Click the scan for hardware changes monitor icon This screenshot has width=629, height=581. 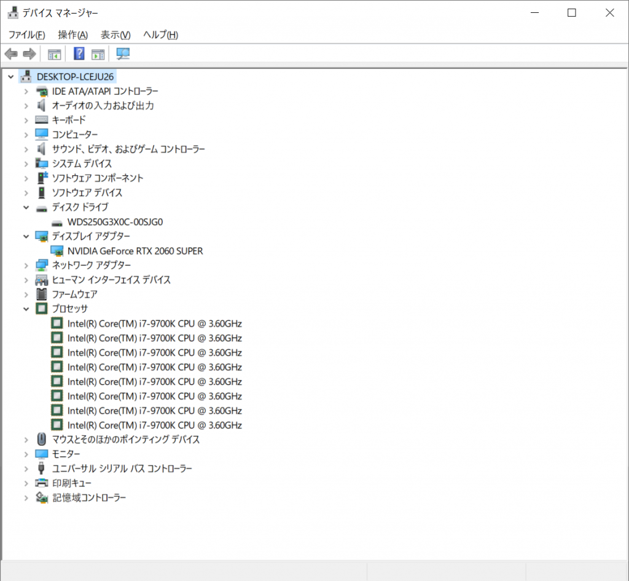pos(123,54)
